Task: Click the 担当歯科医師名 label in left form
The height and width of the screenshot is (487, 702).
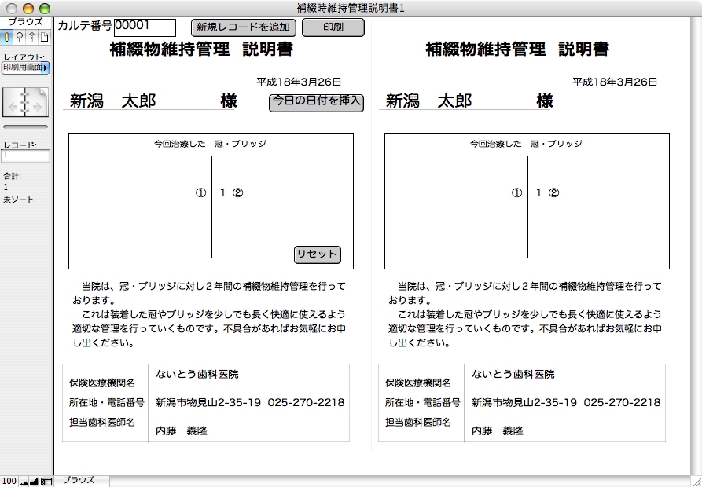Action: (x=102, y=422)
